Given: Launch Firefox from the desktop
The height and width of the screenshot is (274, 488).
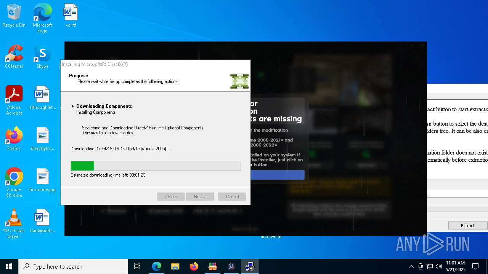Looking at the screenshot, I should pyautogui.click(x=14, y=139).
